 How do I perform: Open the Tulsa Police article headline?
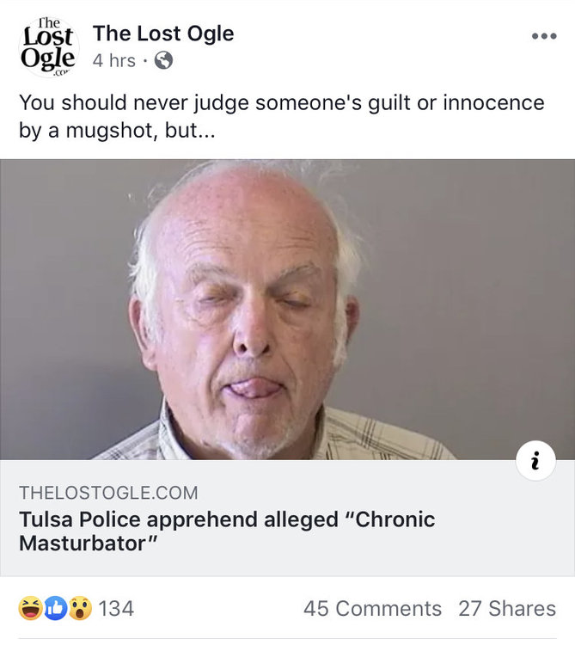click(x=227, y=531)
